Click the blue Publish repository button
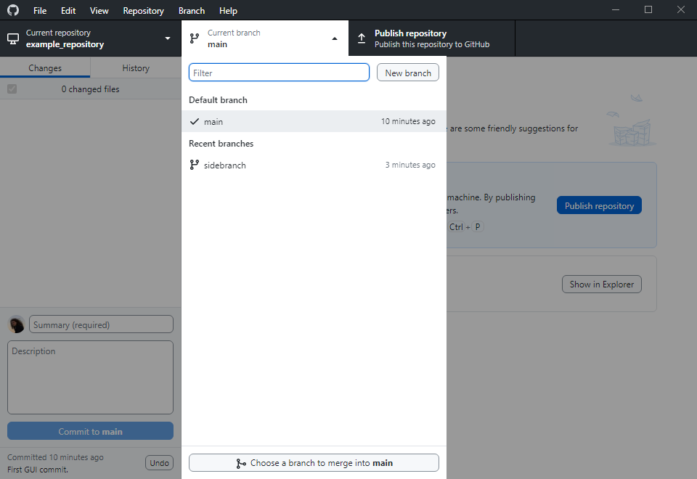Viewport: 697px width, 479px height. (599, 205)
